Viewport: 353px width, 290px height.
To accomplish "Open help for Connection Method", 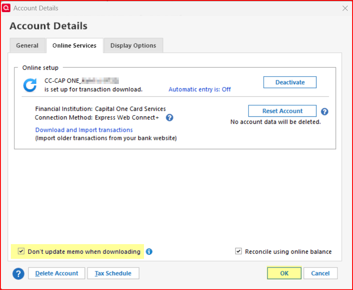I will 170,117.
